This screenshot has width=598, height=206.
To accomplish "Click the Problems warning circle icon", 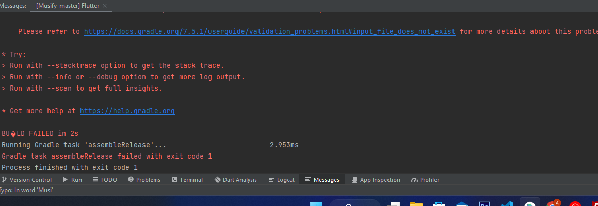I will pos(131,179).
